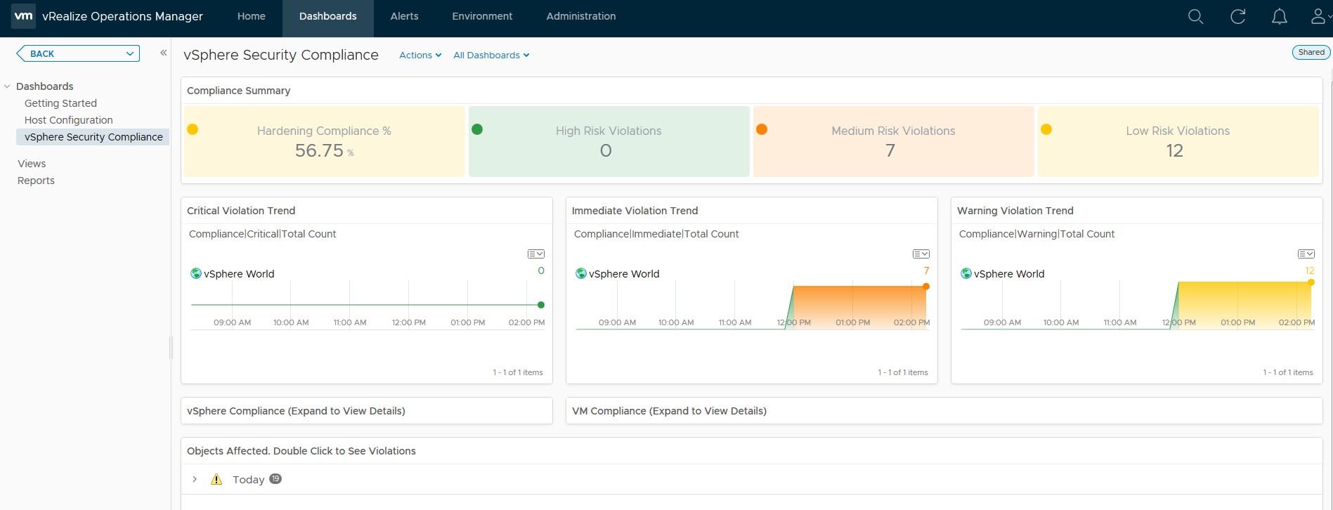Click the VMware vm logo
The width and height of the screenshot is (1333, 510).
(x=23, y=15)
